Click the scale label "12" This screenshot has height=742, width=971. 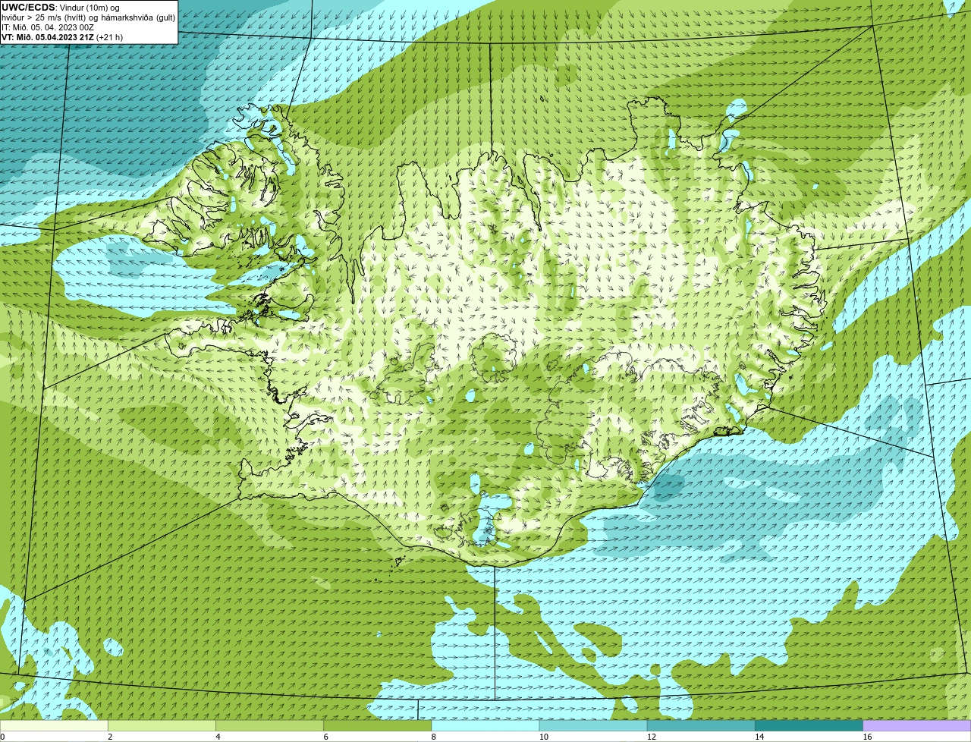pos(652,737)
